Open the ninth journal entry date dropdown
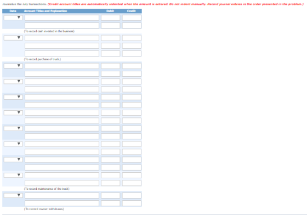 [x=13, y=160]
